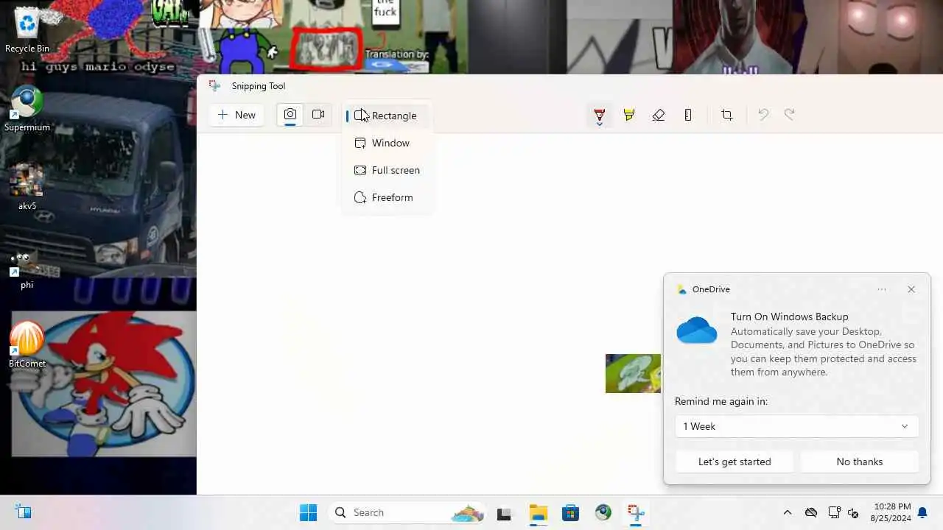
Task: Open File Explorer from taskbar
Action: pyautogui.click(x=538, y=512)
